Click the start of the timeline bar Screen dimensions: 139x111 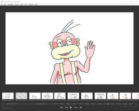[x=6, y=104]
